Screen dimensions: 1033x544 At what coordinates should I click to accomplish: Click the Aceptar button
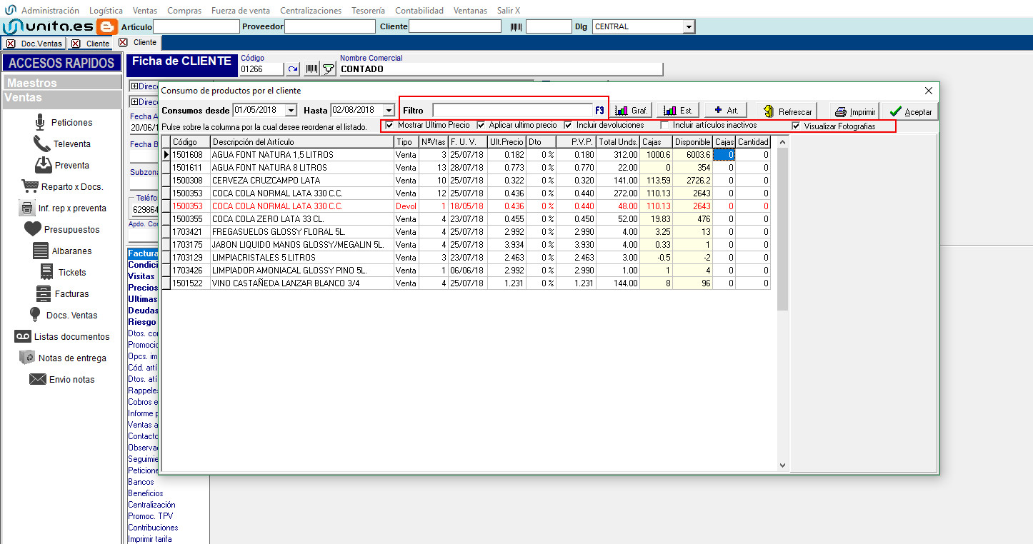pos(911,111)
